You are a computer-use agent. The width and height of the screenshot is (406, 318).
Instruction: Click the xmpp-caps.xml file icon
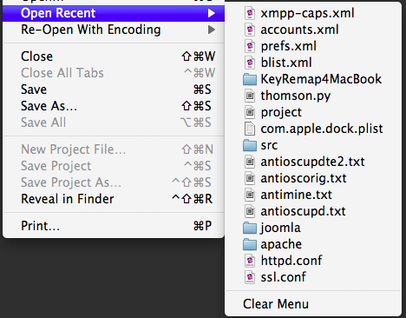coord(250,13)
